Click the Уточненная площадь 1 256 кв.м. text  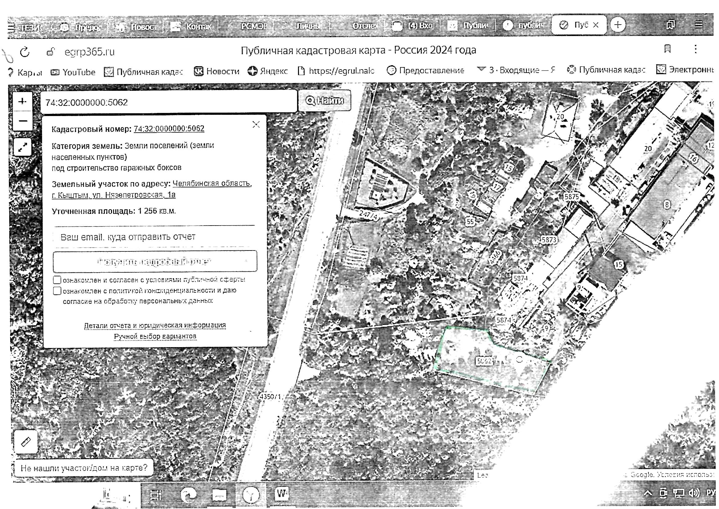[x=114, y=211]
